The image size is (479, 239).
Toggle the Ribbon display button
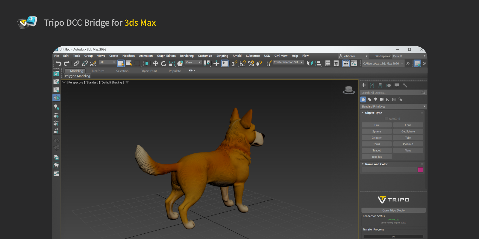pos(346,63)
